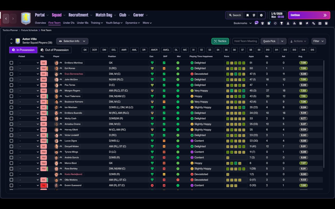
Task: Click the small profile icon beside Pau Torres
Action: click(61, 85)
